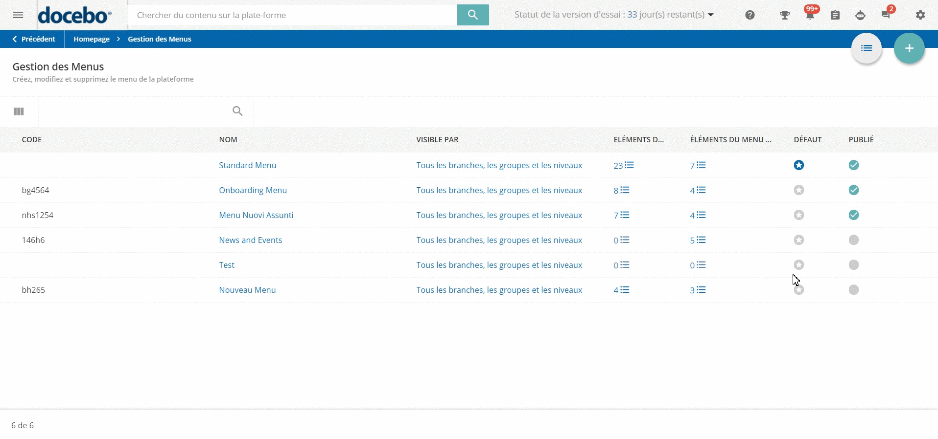Click the plus button to add a menu

(909, 48)
